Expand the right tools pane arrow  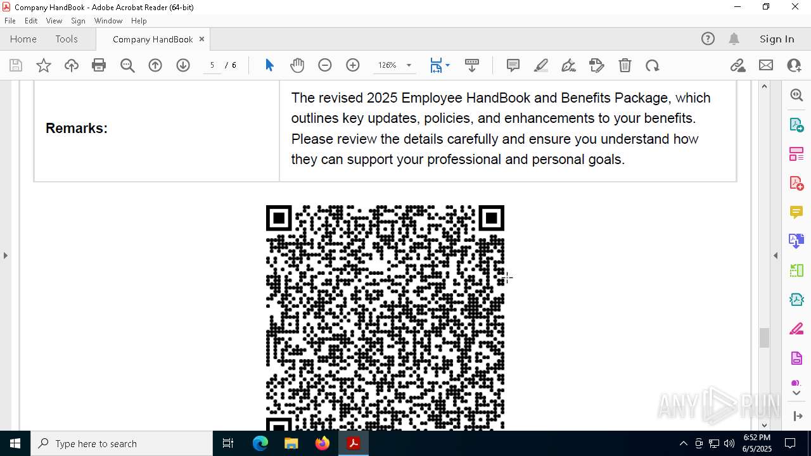798,416
